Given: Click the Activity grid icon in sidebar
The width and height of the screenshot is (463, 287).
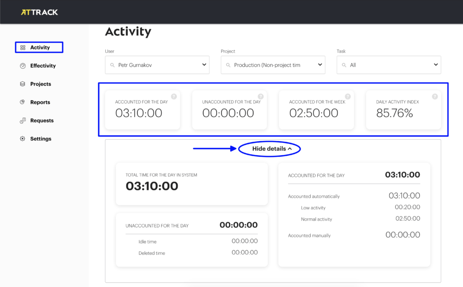Looking at the screenshot, I should 23,47.
